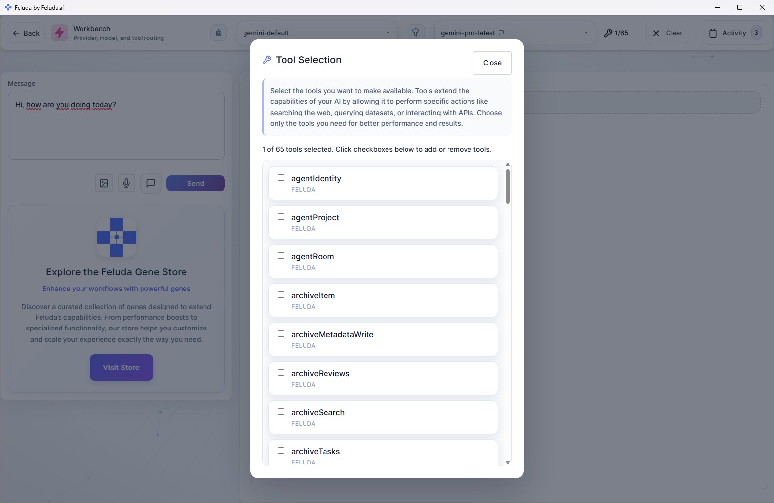Screen dimensions: 774x503
Task: Click the Send button
Action: coord(196,183)
